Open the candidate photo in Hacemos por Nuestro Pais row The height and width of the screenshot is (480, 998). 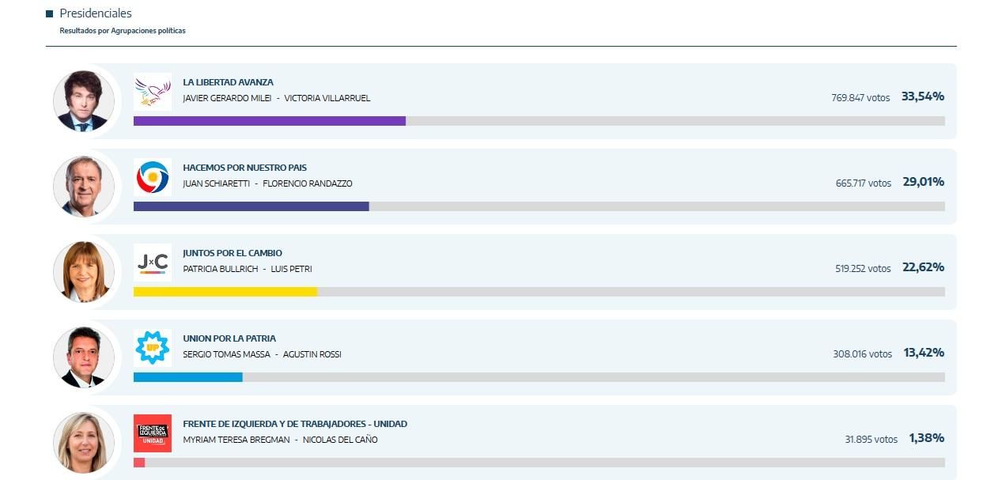tap(83, 186)
